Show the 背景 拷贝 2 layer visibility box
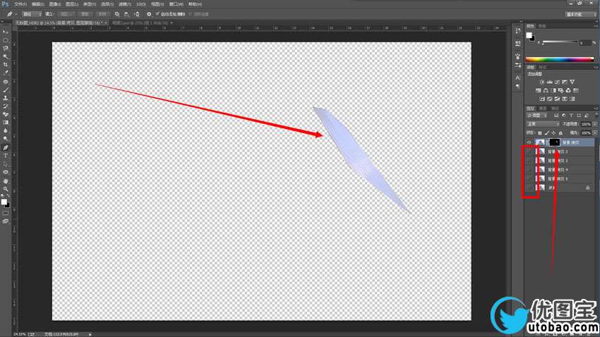Image resolution: width=600 pixels, height=337 pixels. point(529,151)
